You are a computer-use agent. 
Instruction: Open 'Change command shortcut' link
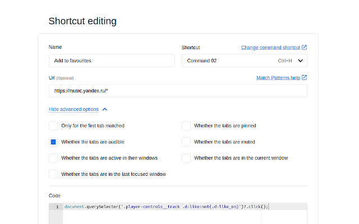pyautogui.click(x=271, y=48)
